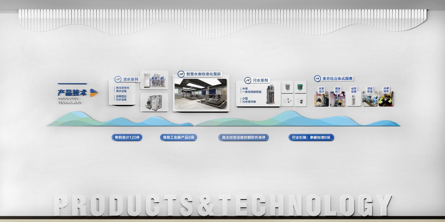The height and width of the screenshot is (222, 445).
Task: Open the lower clean water equipment photo
Action: (x=154, y=103)
